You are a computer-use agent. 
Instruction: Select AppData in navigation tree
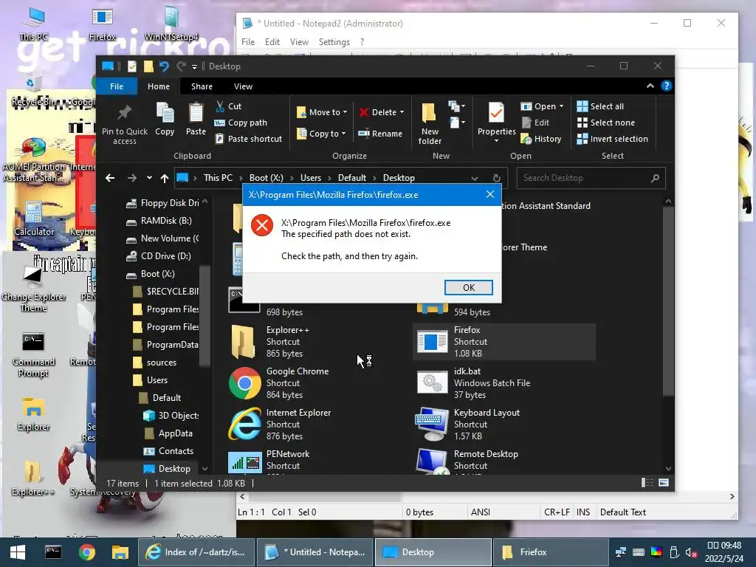tap(175, 433)
